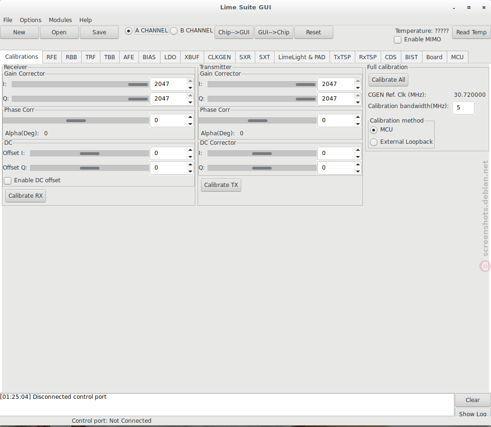The image size is (491, 427).
Task: Click the Receiver DC Offset I slider
Action: tap(89, 154)
